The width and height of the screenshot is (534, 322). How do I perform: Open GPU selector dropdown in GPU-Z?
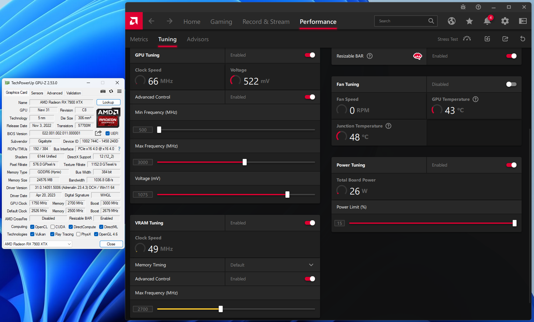38,244
